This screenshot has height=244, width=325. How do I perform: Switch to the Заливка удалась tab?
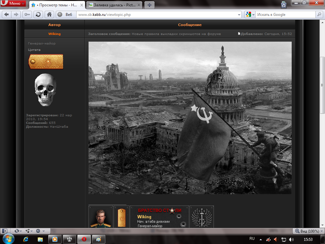[114, 5]
